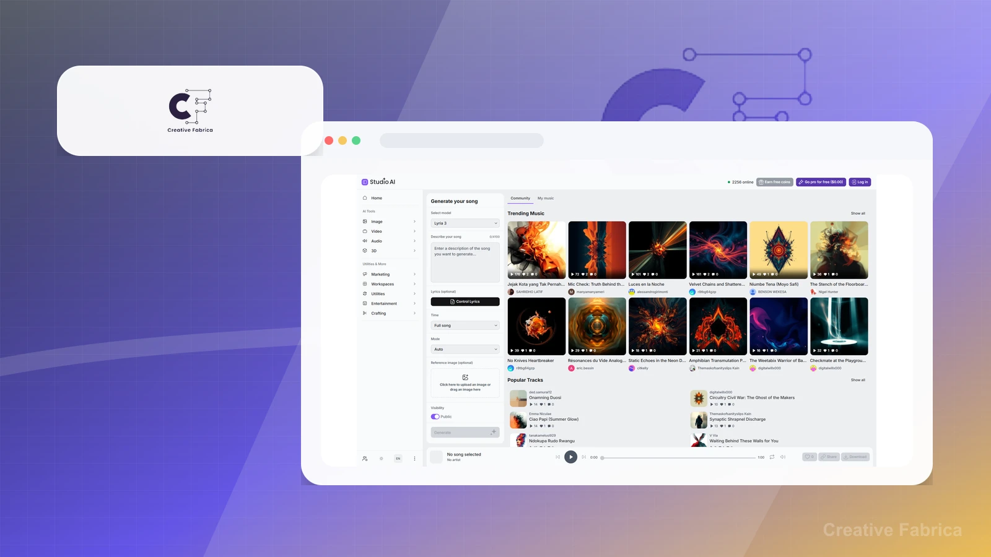
Task: Expand the Entertainment submenu chevron
Action: (x=414, y=303)
